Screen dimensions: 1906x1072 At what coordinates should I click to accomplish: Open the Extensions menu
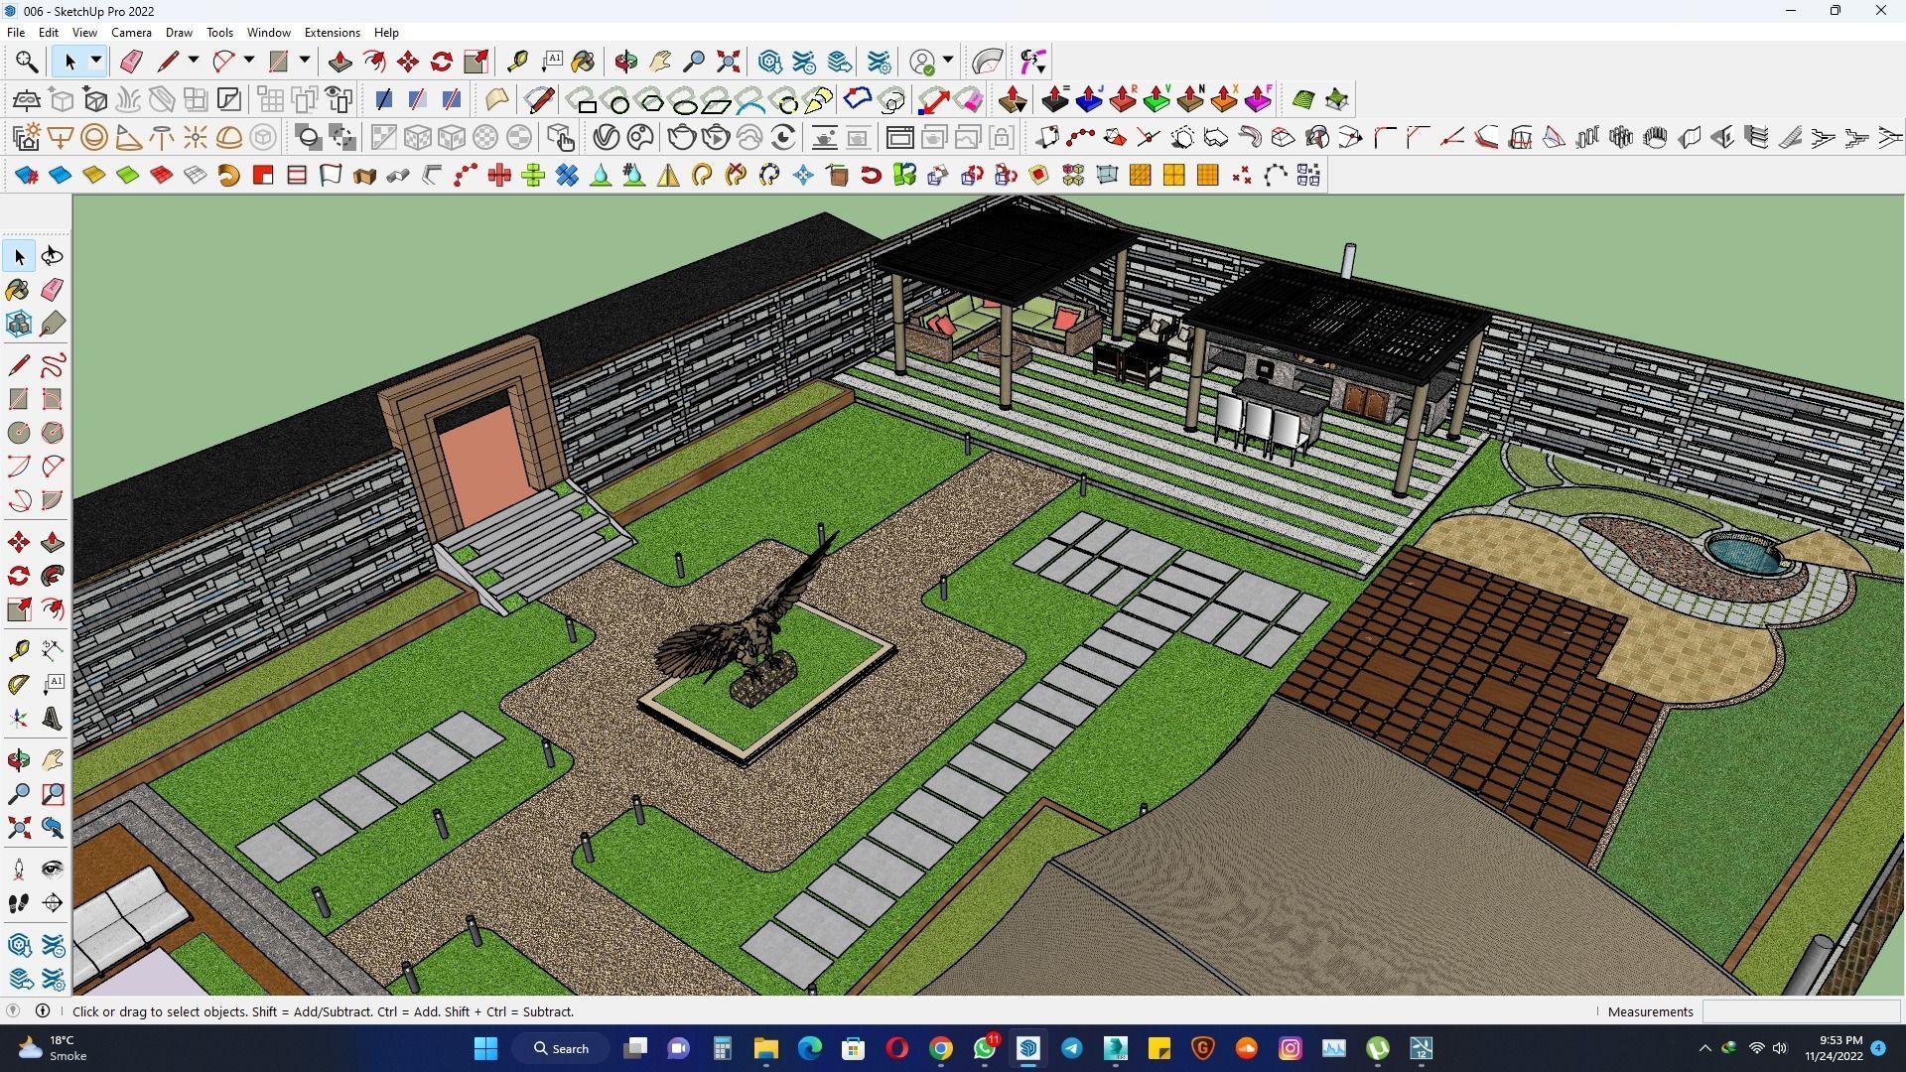pyautogui.click(x=333, y=32)
